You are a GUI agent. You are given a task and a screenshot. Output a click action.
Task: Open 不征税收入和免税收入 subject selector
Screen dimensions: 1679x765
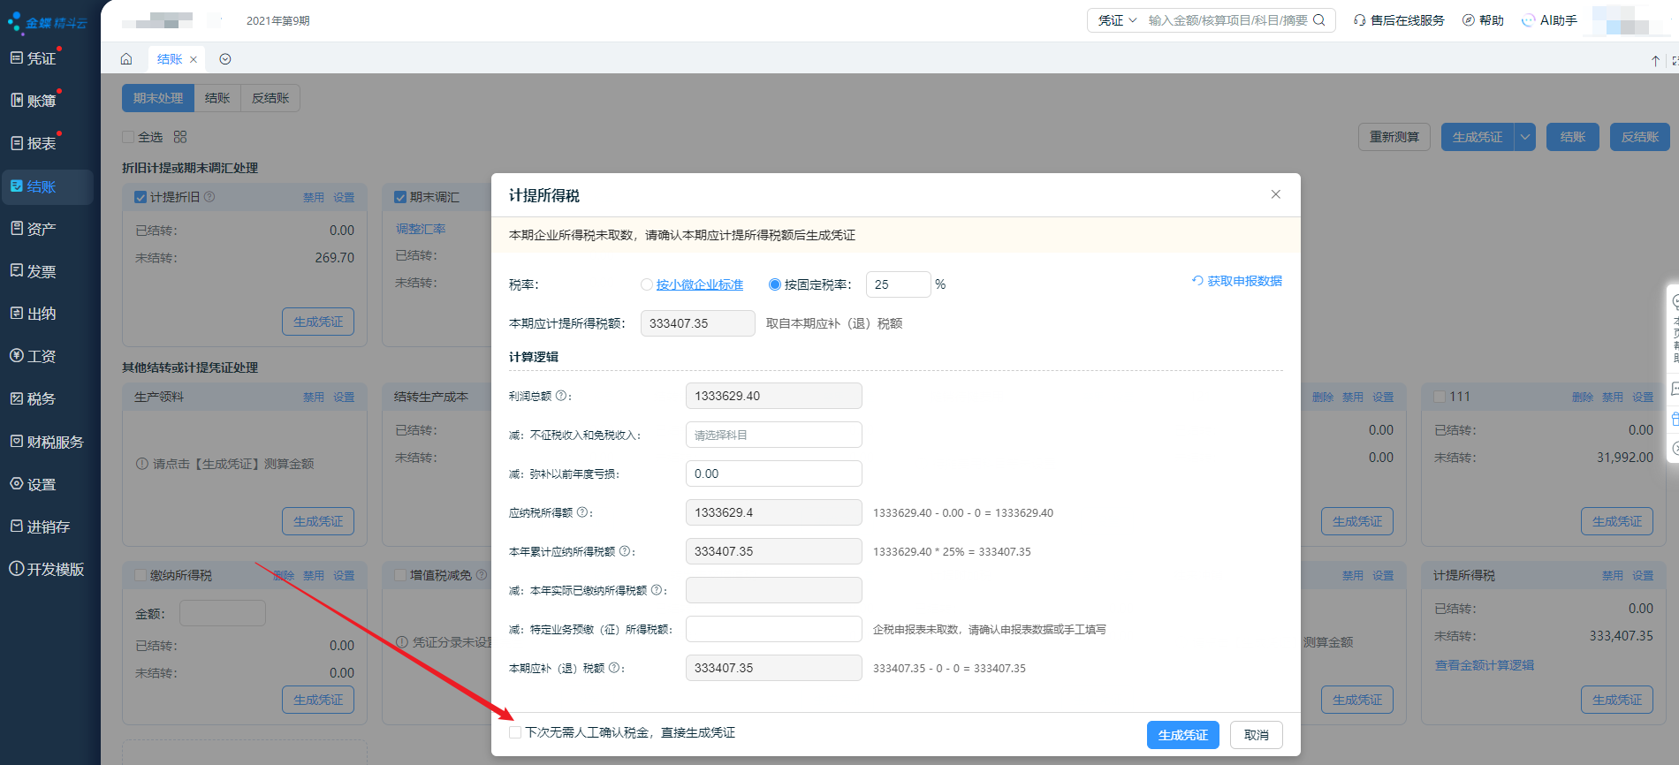pyautogui.click(x=773, y=435)
